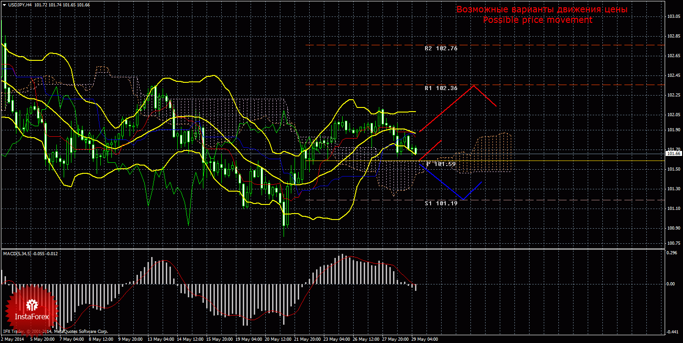Image resolution: width=683 pixels, height=343 pixels.
Task: Click the "27 May 20:00" time label
Action: pos(395,339)
